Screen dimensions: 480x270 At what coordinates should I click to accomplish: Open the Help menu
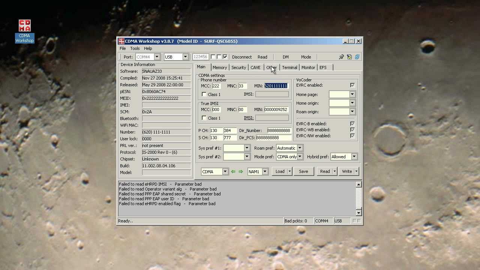148,48
